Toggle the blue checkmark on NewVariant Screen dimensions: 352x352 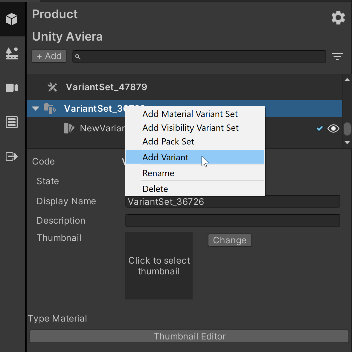(319, 128)
